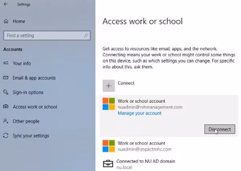Click the Home house icon
This screenshot has width=241, height=171.
(x=6, y=21)
